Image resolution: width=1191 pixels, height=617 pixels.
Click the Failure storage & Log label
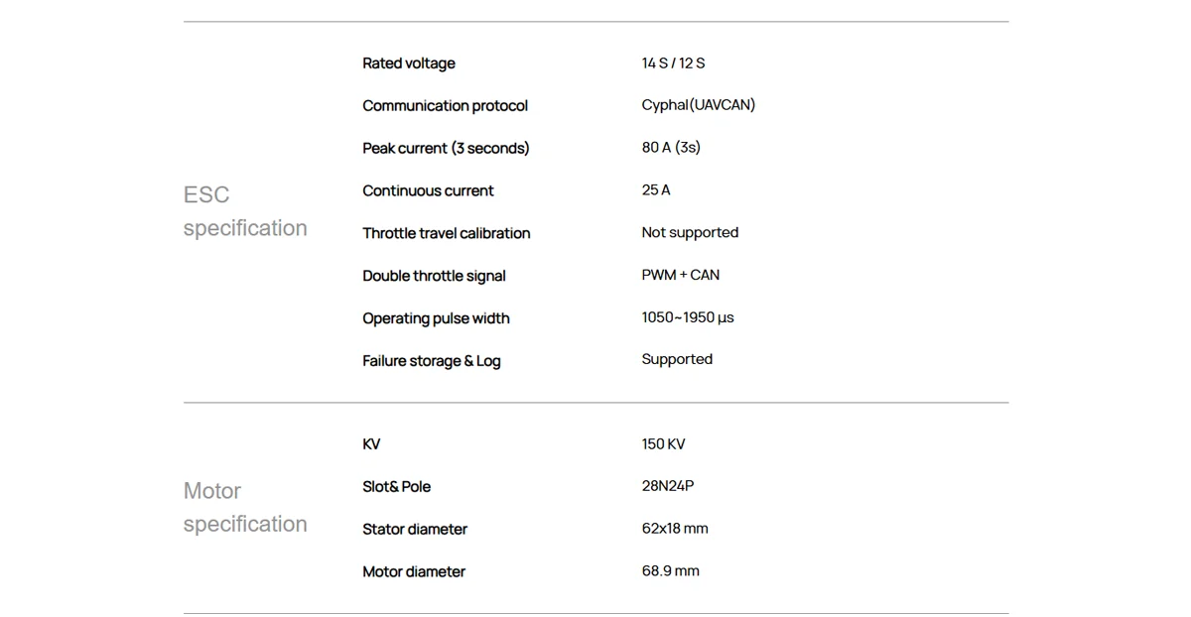click(x=432, y=361)
